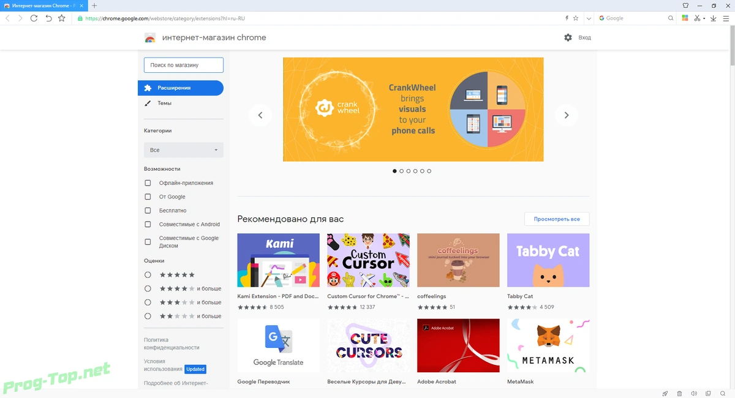Open the coffeelings extension thumbnail
The height and width of the screenshot is (398, 735).
pos(458,260)
